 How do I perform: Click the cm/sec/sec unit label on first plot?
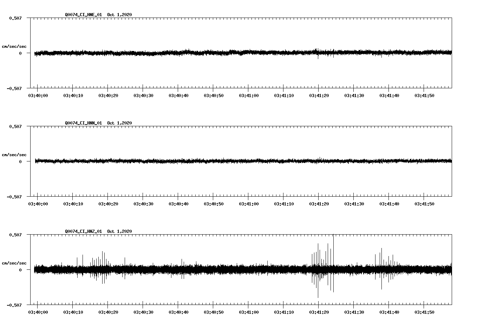15,46
